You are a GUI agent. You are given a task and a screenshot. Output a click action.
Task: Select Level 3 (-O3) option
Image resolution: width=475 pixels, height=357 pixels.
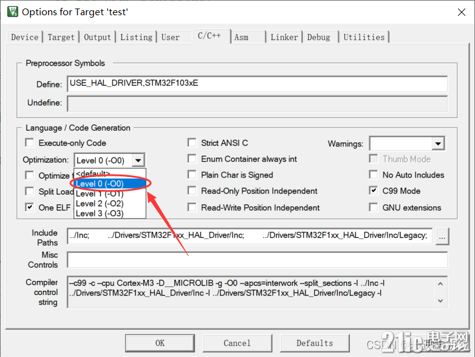tap(110, 213)
